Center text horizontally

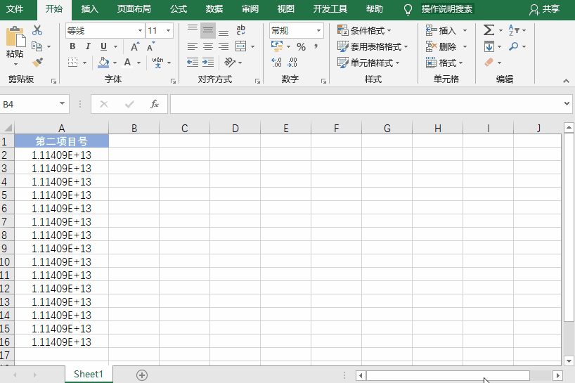208,46
